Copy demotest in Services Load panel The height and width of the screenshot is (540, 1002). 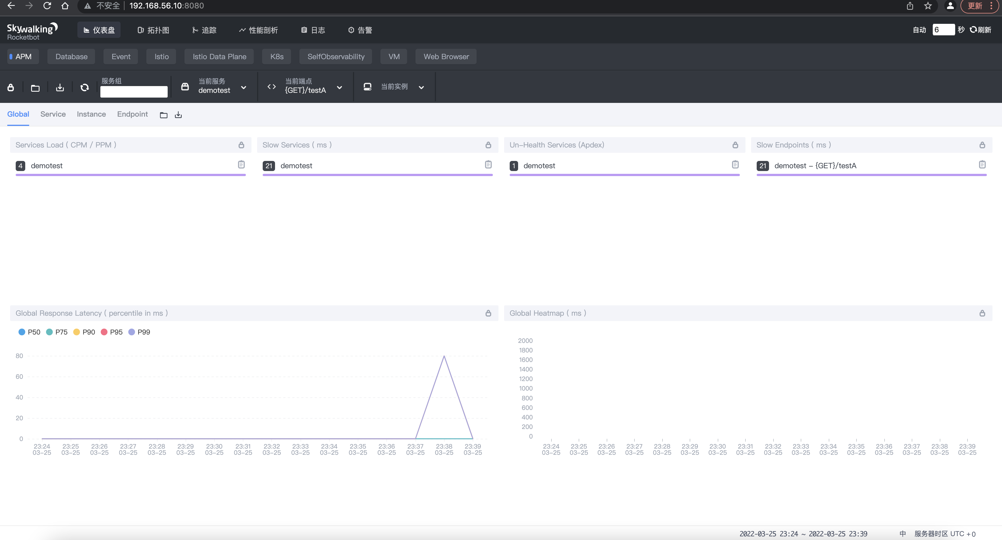coord(241,165)
